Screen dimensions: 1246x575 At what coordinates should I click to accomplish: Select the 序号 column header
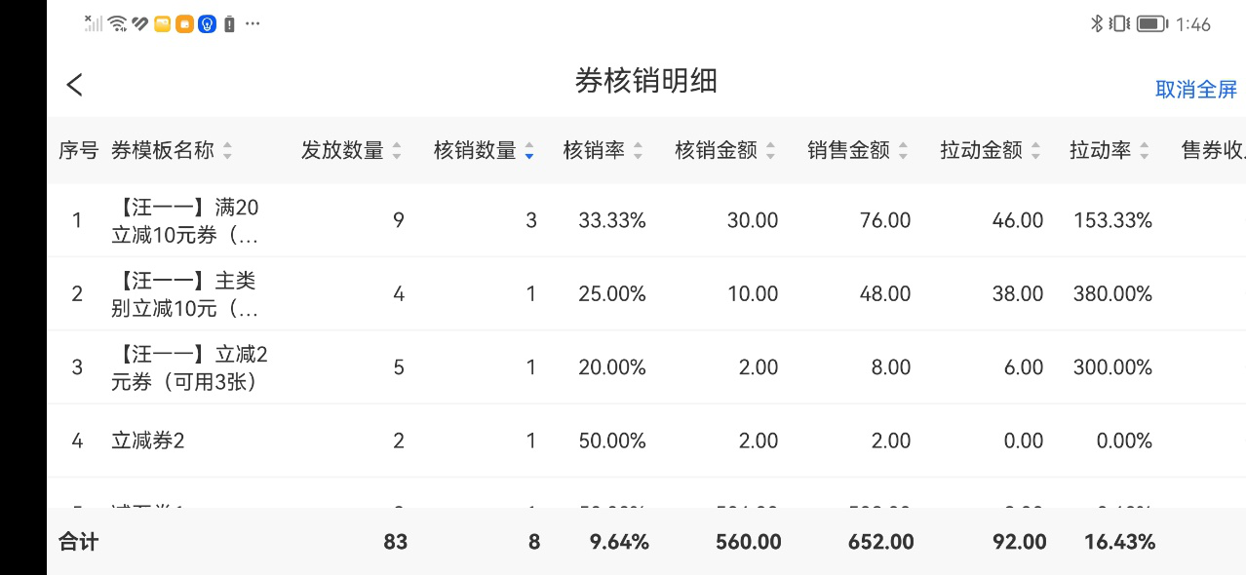pos(78,151)
